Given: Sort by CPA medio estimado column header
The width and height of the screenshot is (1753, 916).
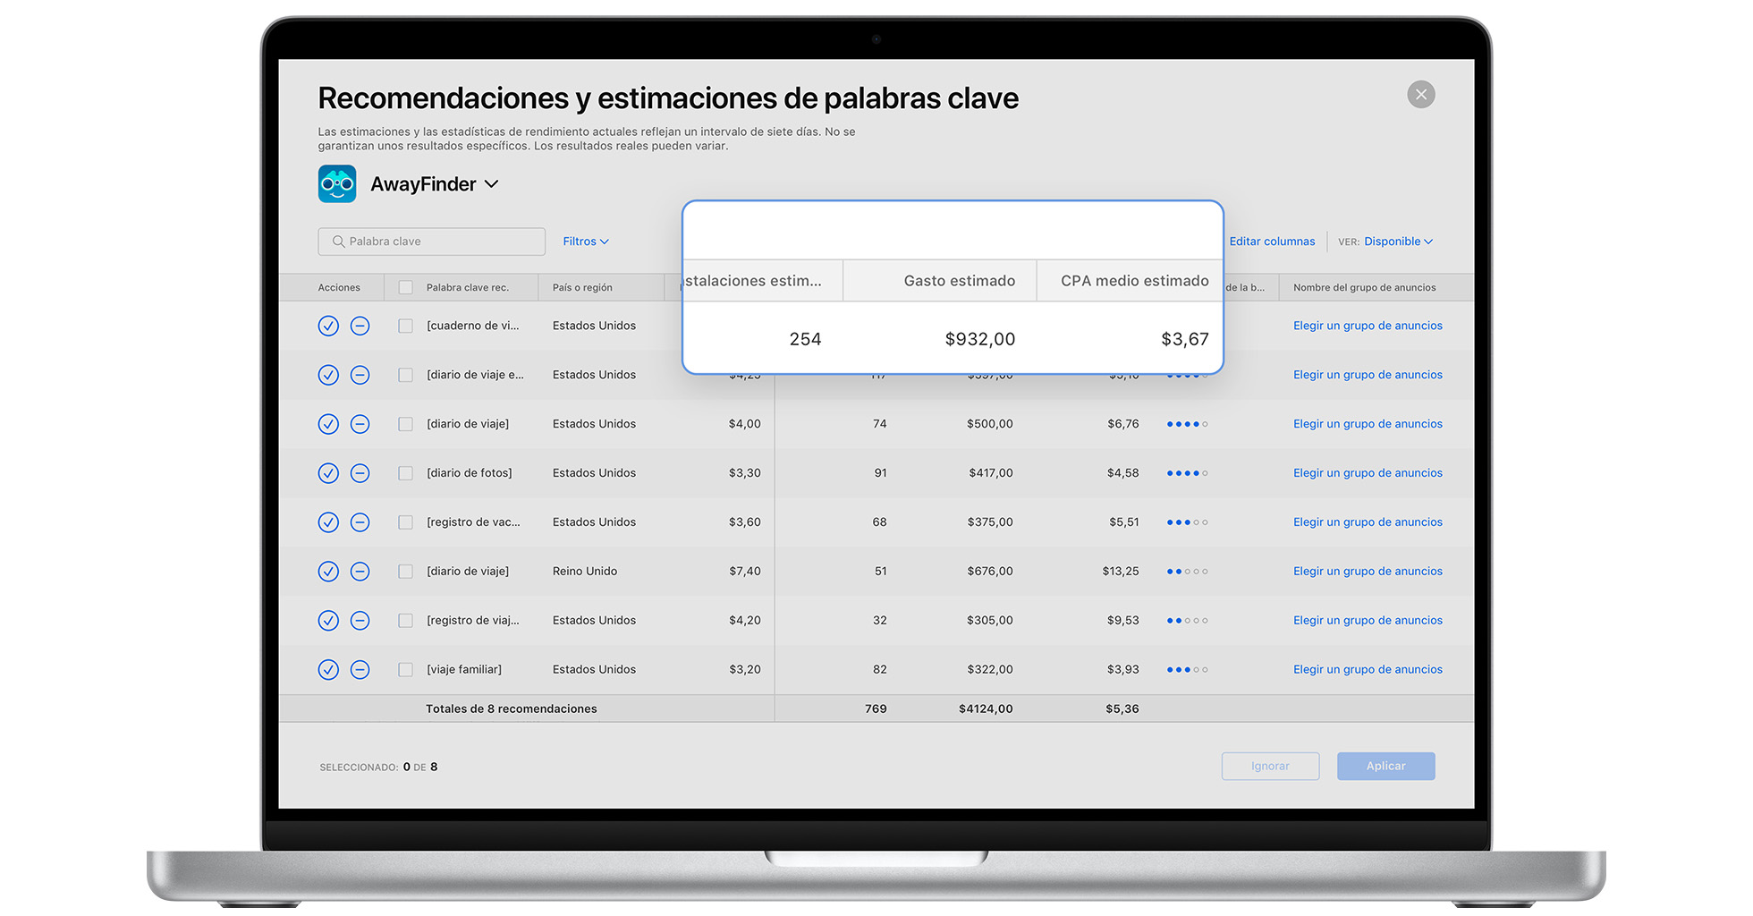Looking at the screenshot, I should [1134, 281].
